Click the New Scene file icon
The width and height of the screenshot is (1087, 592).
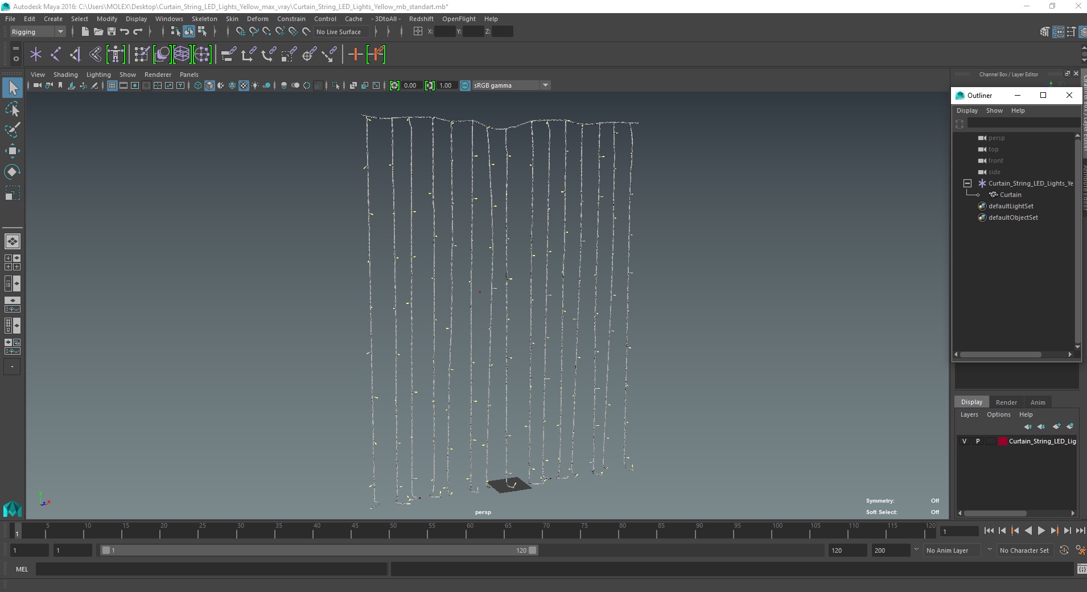85,31
